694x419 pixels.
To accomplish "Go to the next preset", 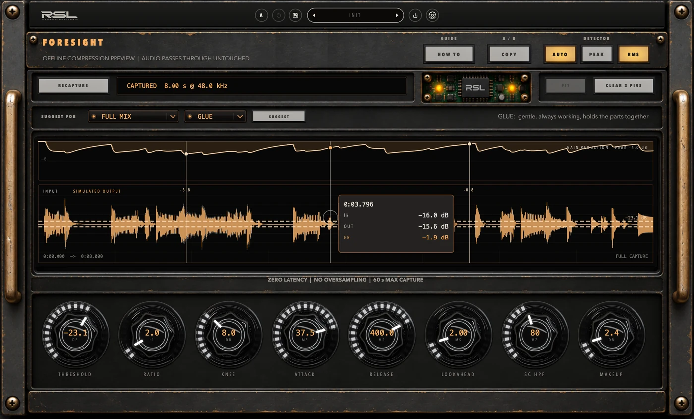I will (397, 15).
